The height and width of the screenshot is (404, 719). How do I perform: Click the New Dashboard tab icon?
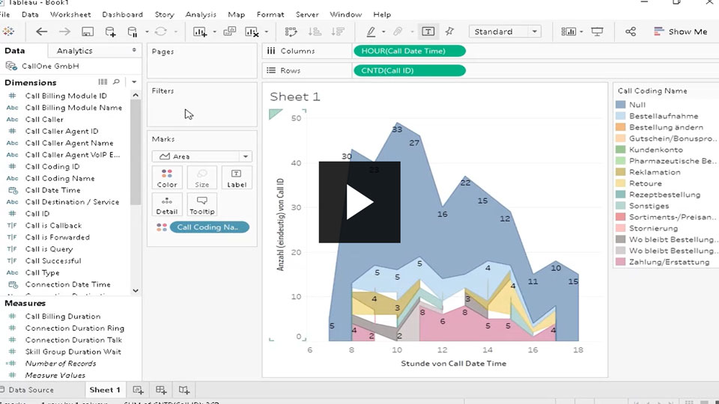(161, 390)
